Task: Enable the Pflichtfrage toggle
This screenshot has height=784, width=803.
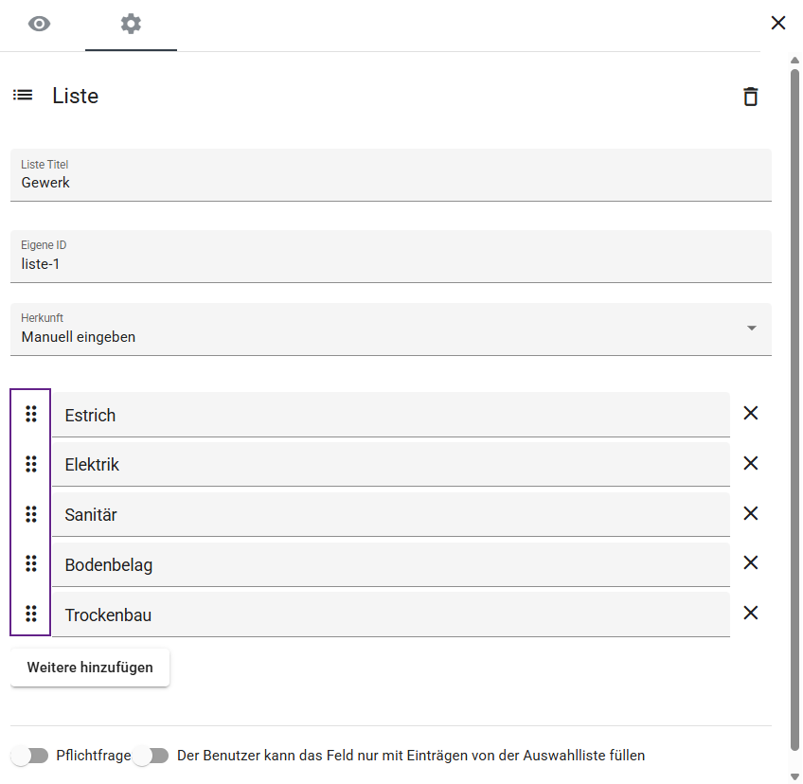Action: 29,756
